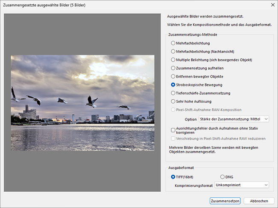Pick the Zusammensetzung aufhellen option
278x208 pixels.
tap(173, 68)
